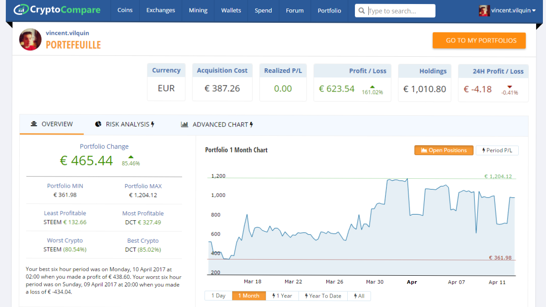Click the Advanced Chart bar icon
The height and width of the screenshot is (307, 546).
(x=184, y=125)
